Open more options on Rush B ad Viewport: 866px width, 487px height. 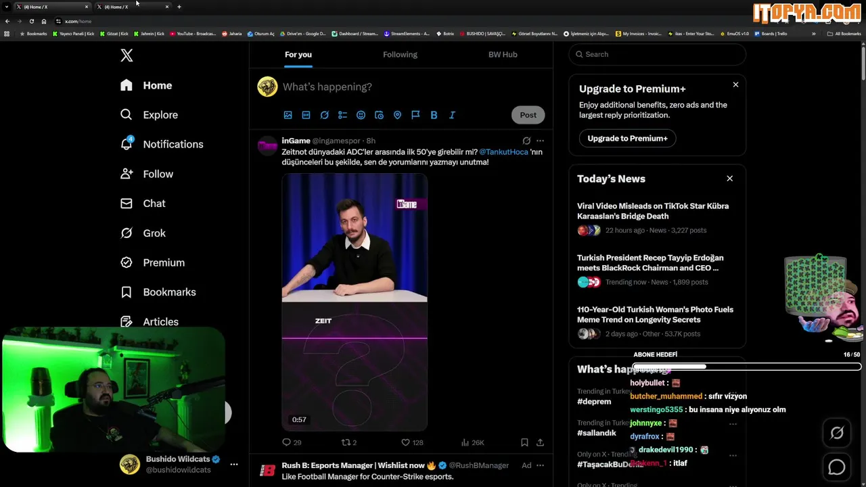(540, 465)
